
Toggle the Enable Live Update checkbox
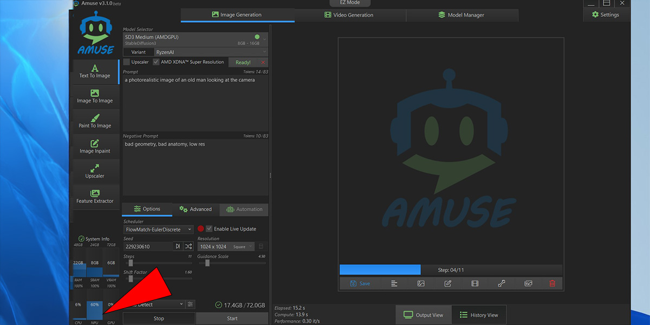tap(209, 229)
